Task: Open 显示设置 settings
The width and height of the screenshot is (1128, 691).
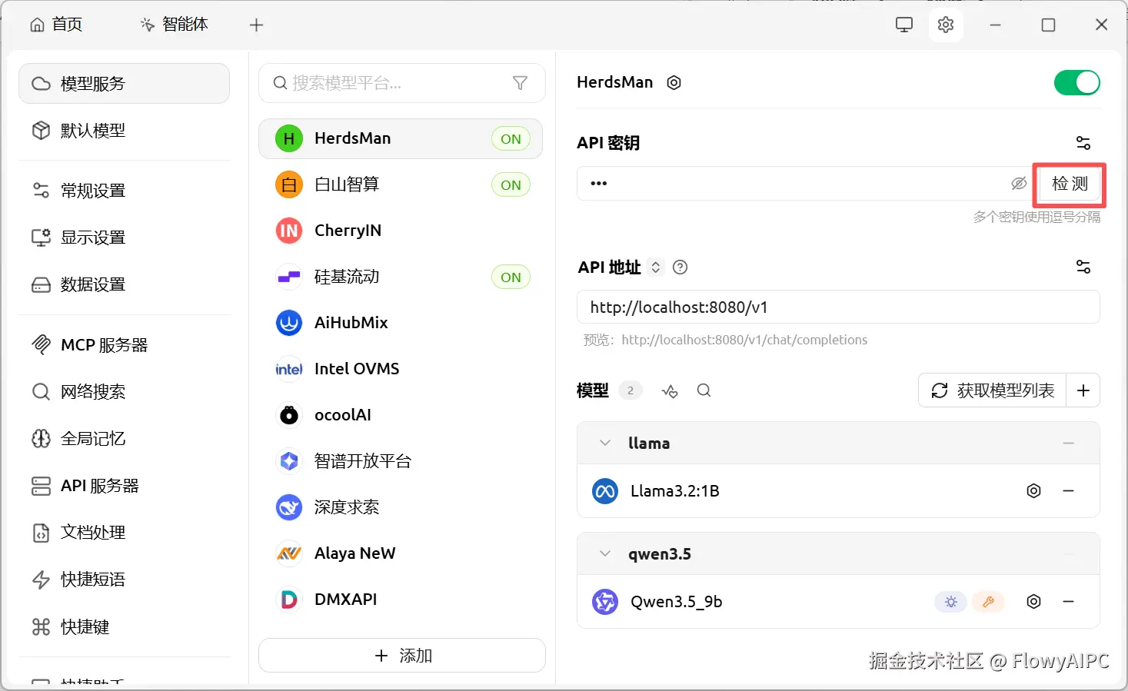Action: point(124,238)
